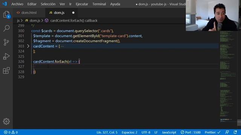
Task: Click line number 300 in the gutter
Action: [21, 31]
